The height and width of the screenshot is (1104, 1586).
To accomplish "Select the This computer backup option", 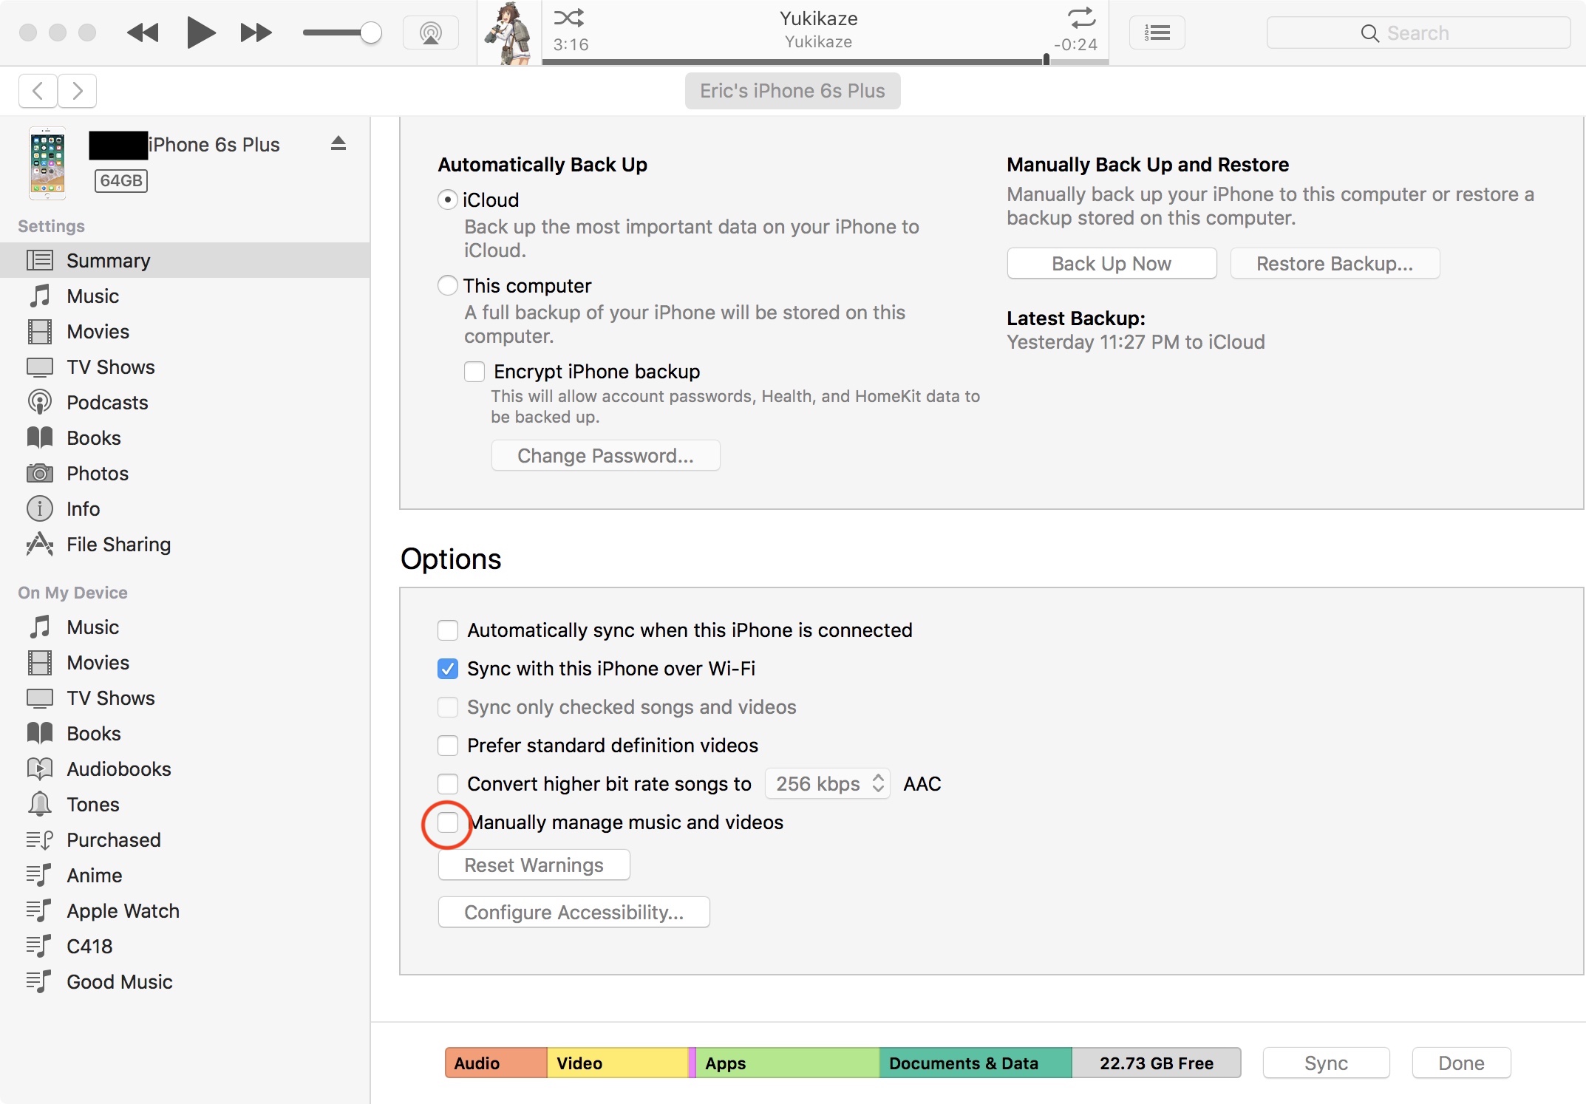I will (x=448, y=285).
